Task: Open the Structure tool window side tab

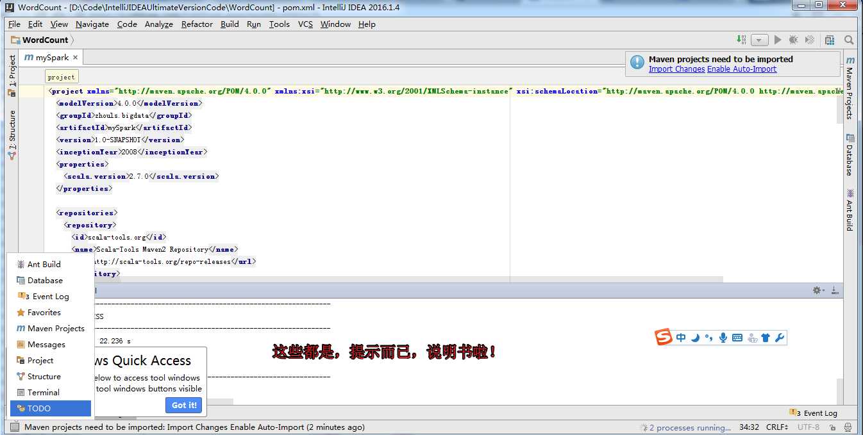Action: pos(12,135)
